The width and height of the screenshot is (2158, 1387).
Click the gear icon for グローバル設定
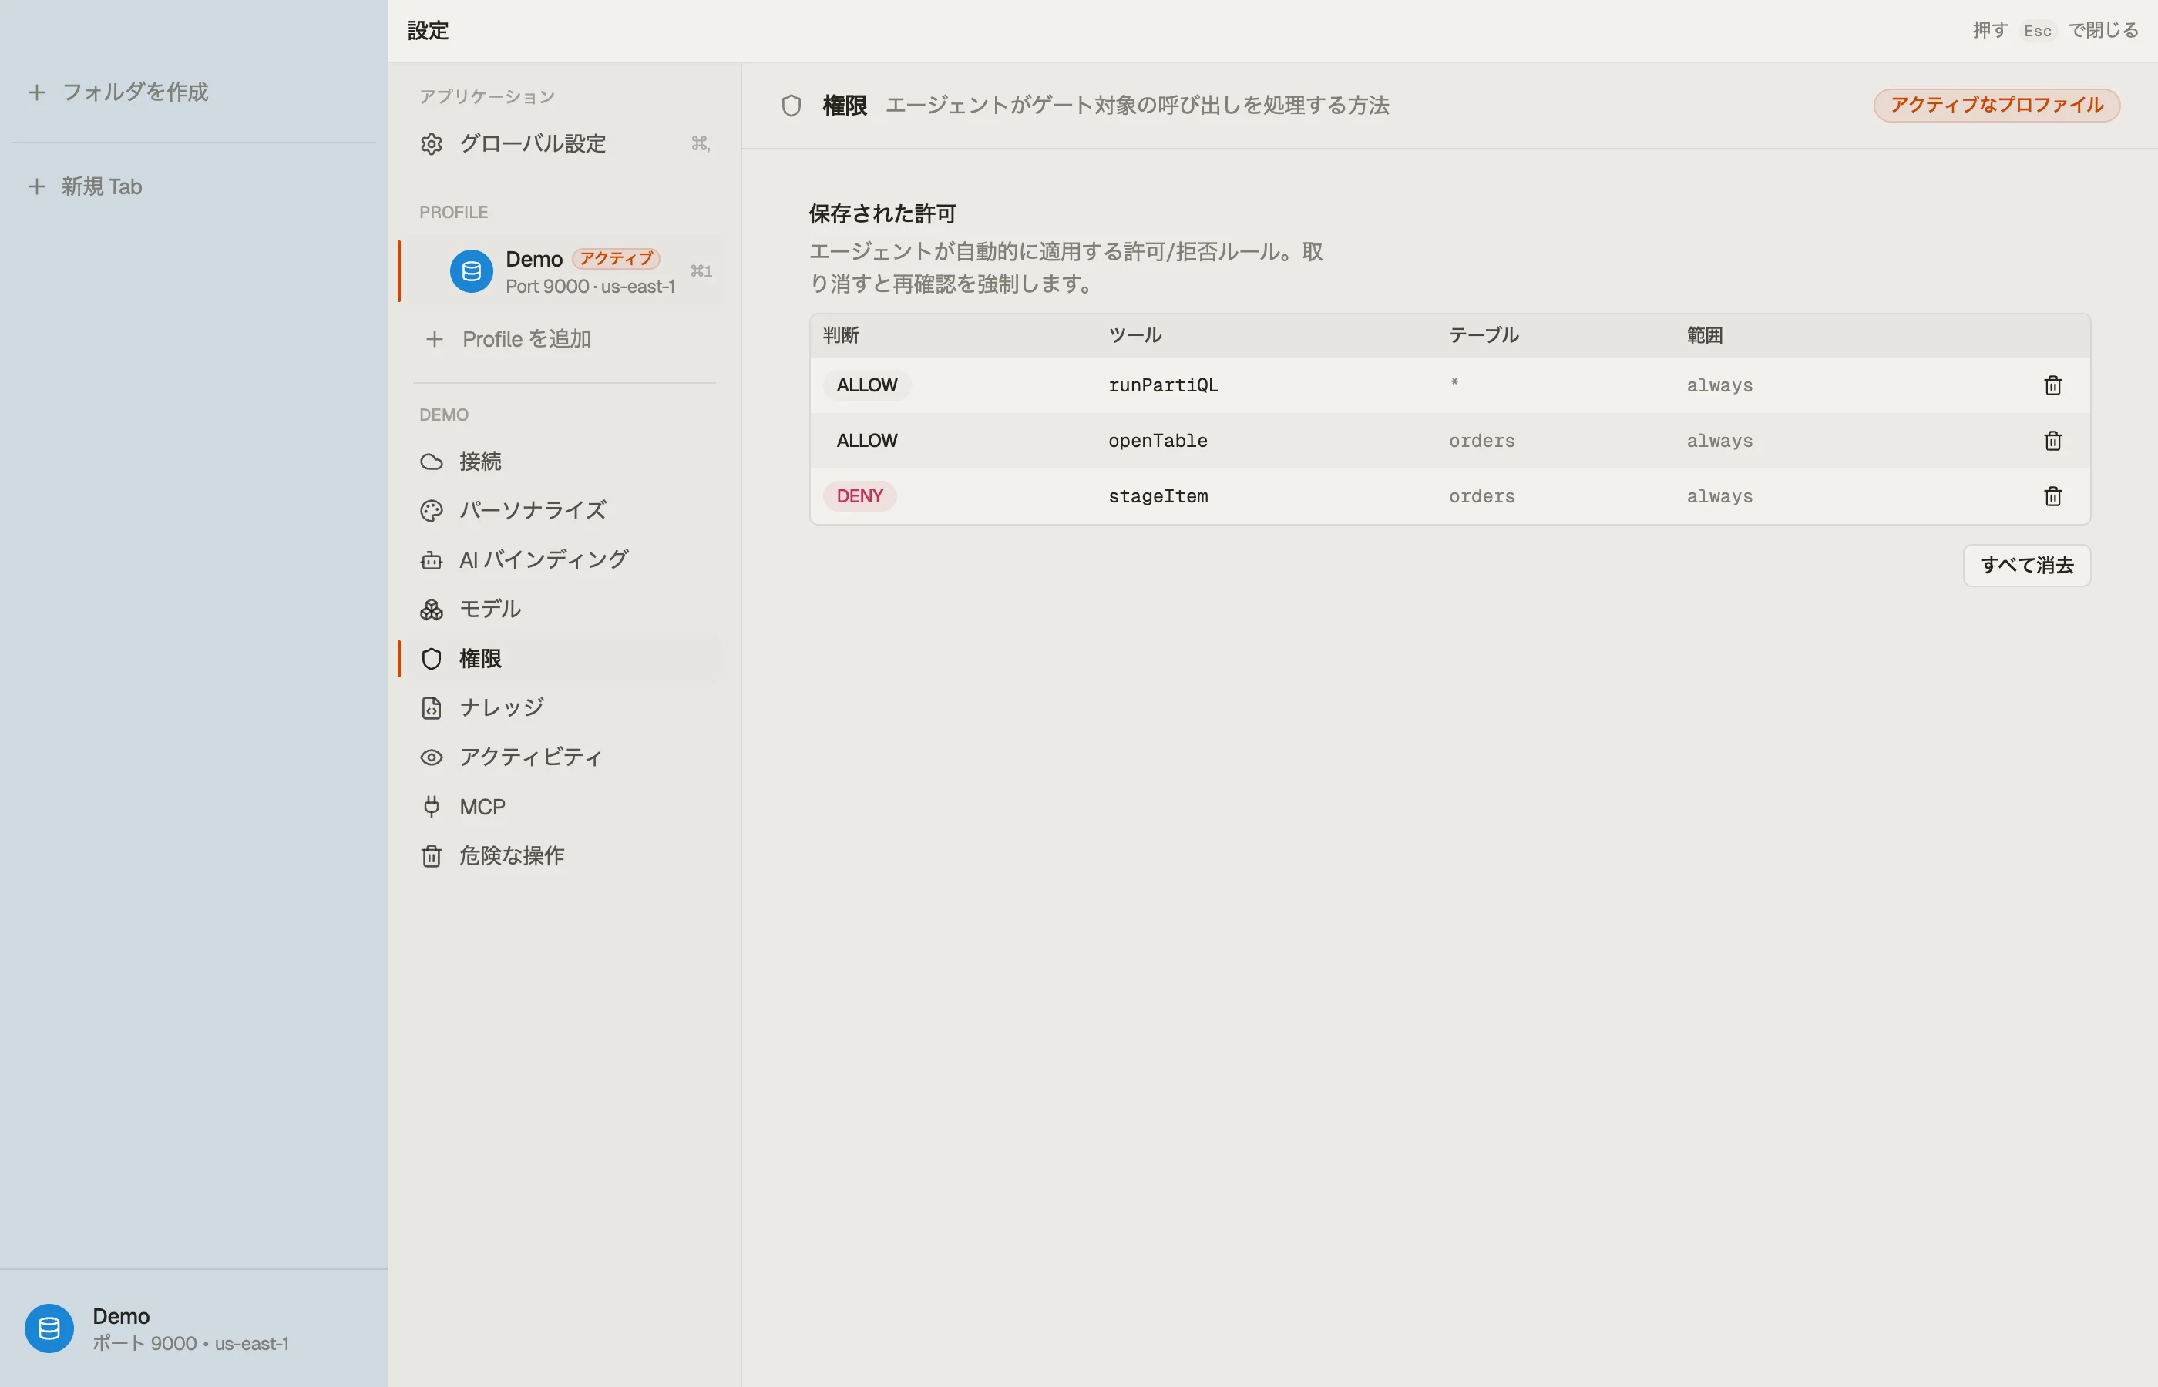(432, 144)
